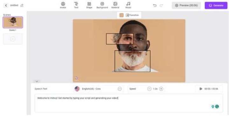Click the Speech Text label

(x=41, y=89)
